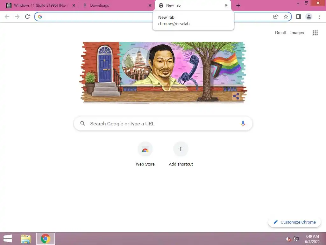
Task: Click the Google doodle image
Action: tap(163, 72)
